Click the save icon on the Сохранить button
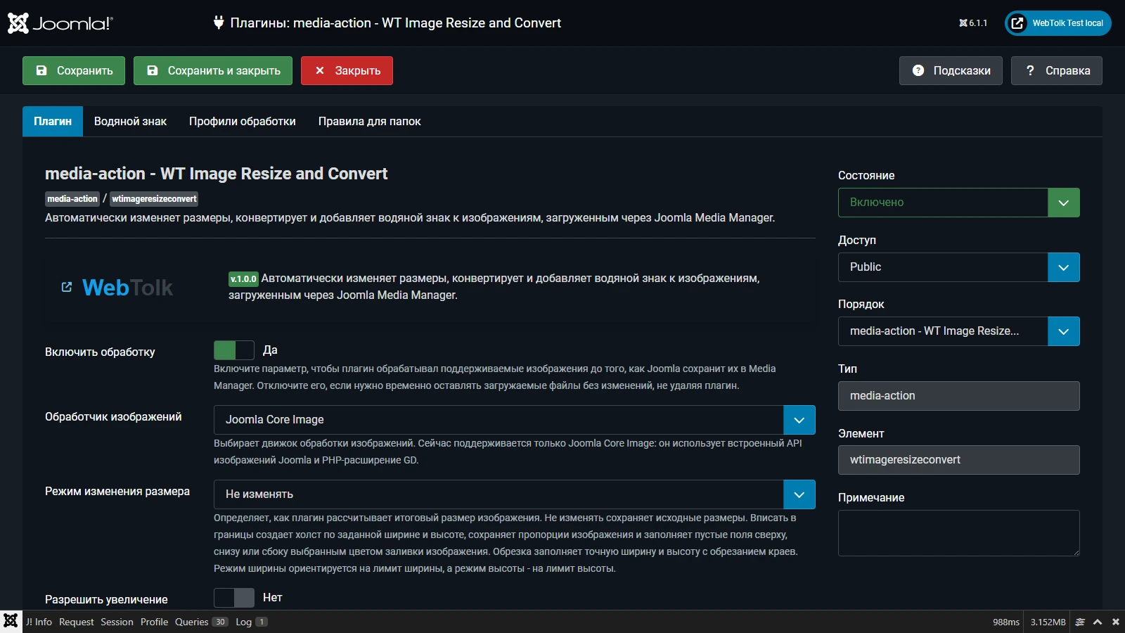1125x633 pixels. click(x=41, y=70)
